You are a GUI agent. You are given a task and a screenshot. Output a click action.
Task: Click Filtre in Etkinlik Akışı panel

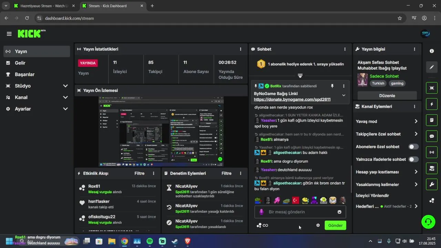tap(140, 173)
